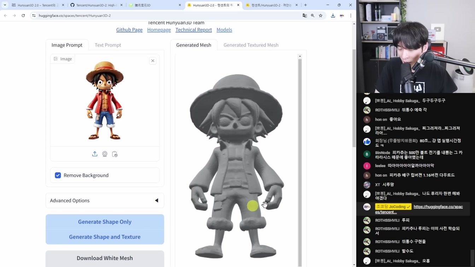Switch to the last Hunyuan3D-2 browser tab
Viewport: 475px width, 267px height.
[x=271, y=5]
